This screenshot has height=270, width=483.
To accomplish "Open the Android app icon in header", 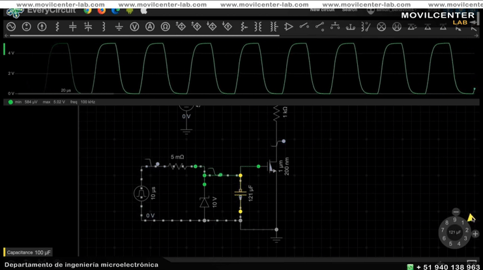I will (x=130, y=11).
